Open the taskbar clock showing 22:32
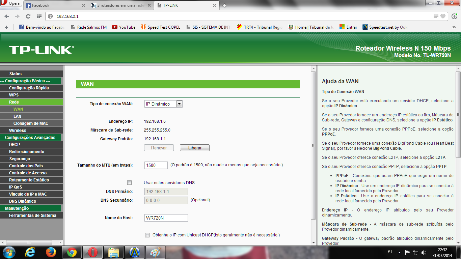This screenshot has width=461, height=259. click(x=442, y=252)
